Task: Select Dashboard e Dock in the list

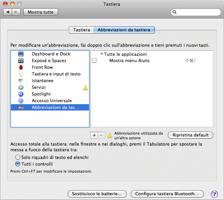Action: [x=50, y=54]
